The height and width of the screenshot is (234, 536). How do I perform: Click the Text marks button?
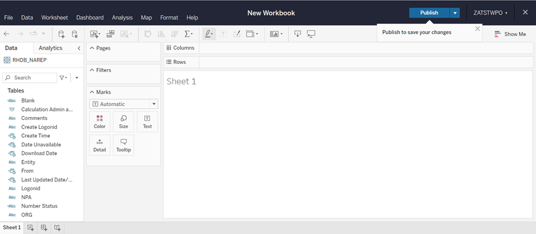147,122
